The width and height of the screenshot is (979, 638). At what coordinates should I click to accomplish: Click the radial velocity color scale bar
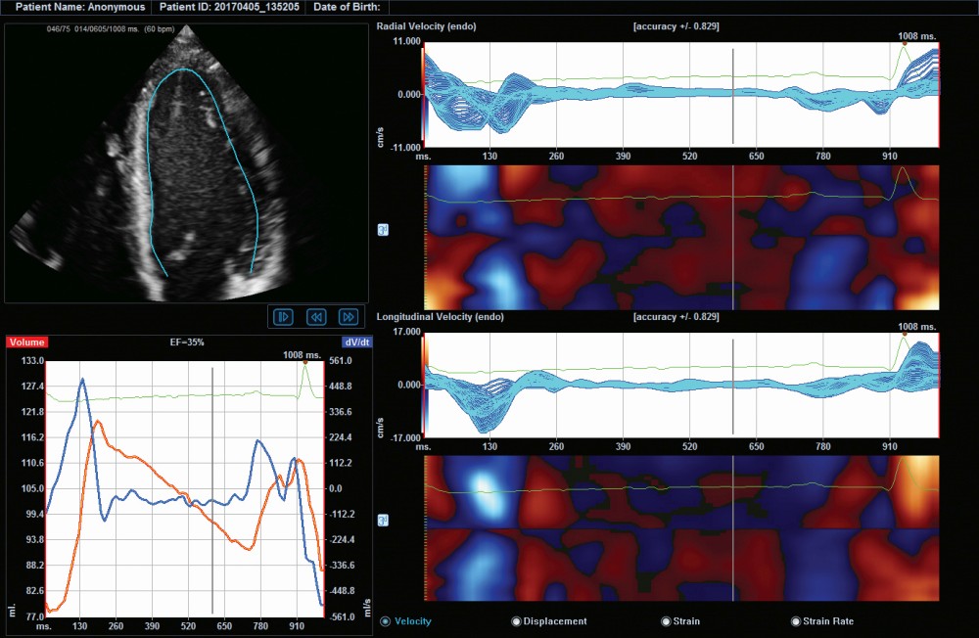[x=423, y=95]
